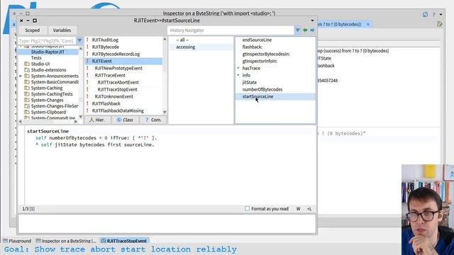
Task: Select the endSourceLine method
Action: [x=257, y=40]
